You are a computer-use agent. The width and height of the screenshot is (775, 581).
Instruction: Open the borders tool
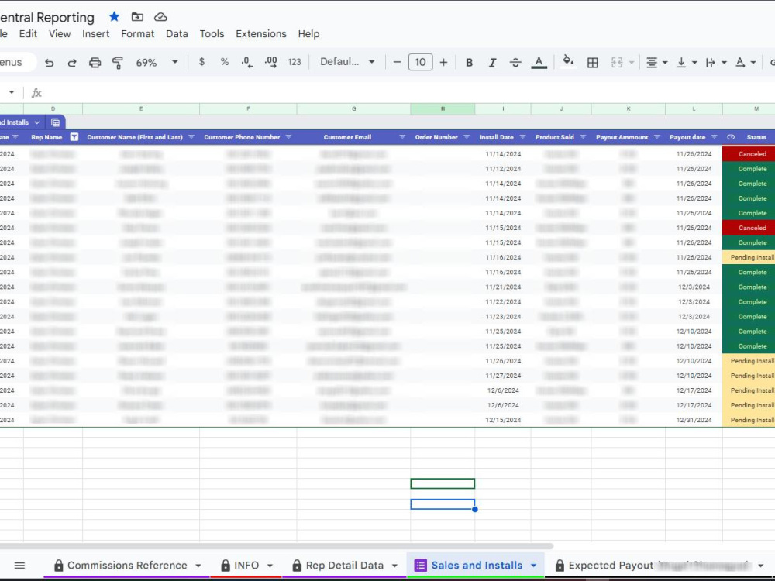pyautogui.click(x=592, y=62)
